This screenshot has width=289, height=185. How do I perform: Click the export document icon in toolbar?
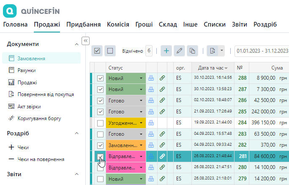(x=213, y=51)
